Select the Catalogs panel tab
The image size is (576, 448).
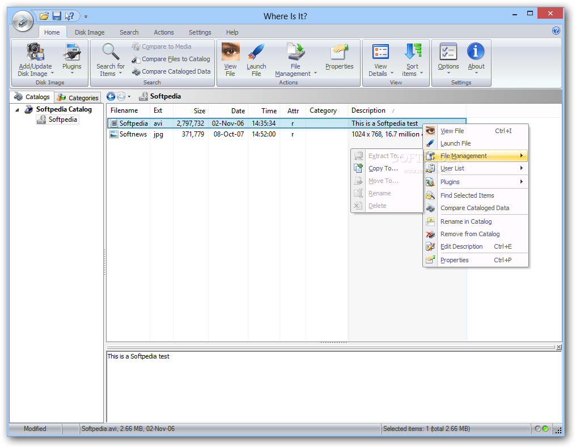coord(32,97)
